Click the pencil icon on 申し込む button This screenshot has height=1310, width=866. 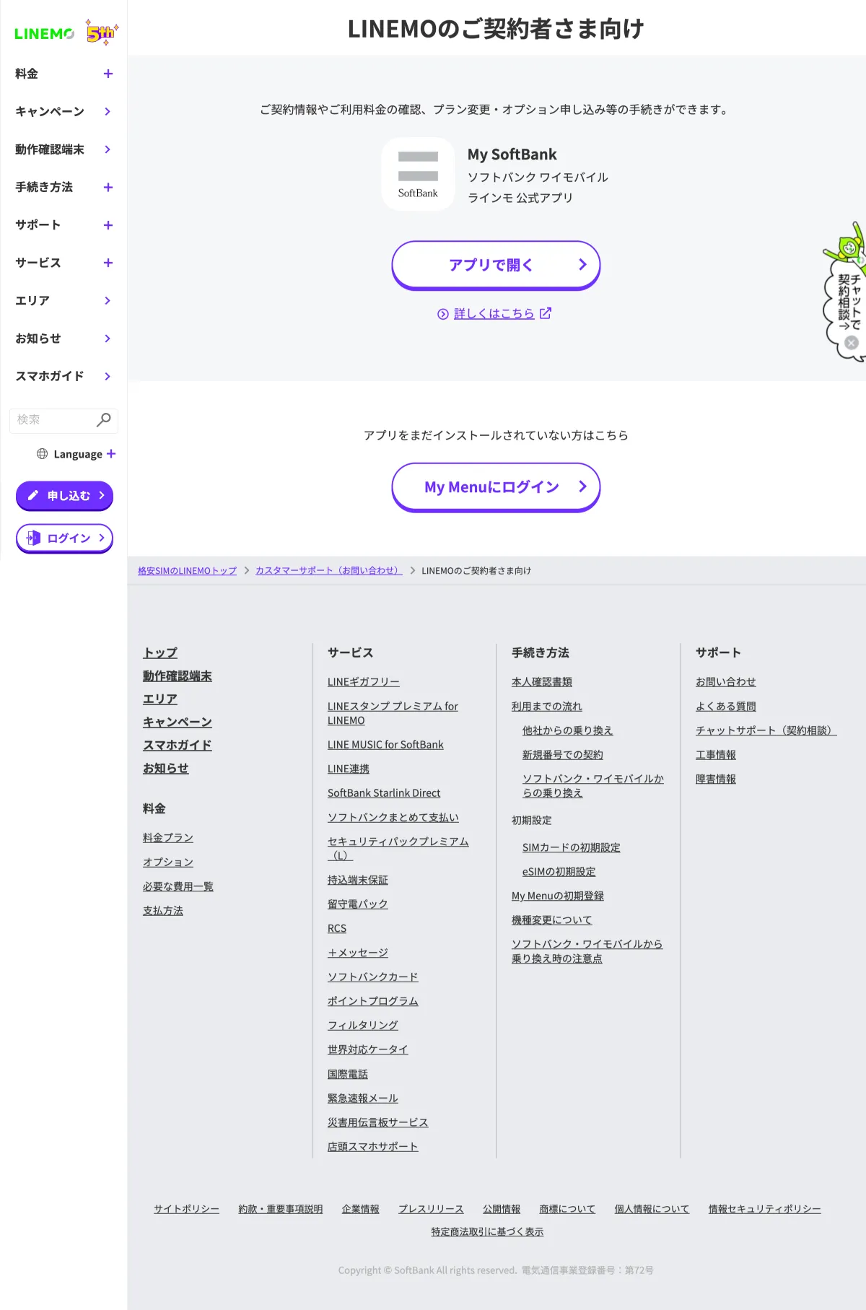(x=33, y=496)
